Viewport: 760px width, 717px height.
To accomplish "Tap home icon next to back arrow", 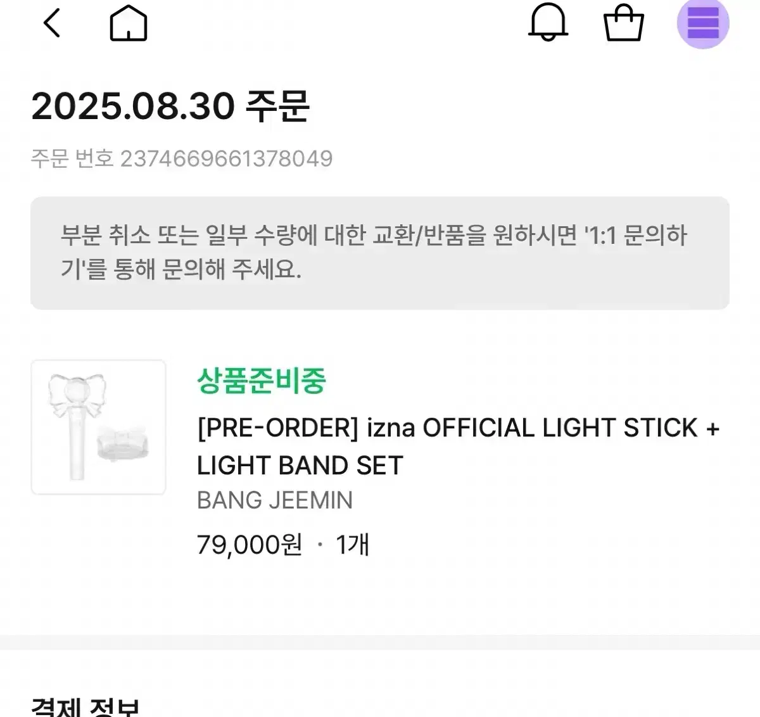I will point(129,24).
